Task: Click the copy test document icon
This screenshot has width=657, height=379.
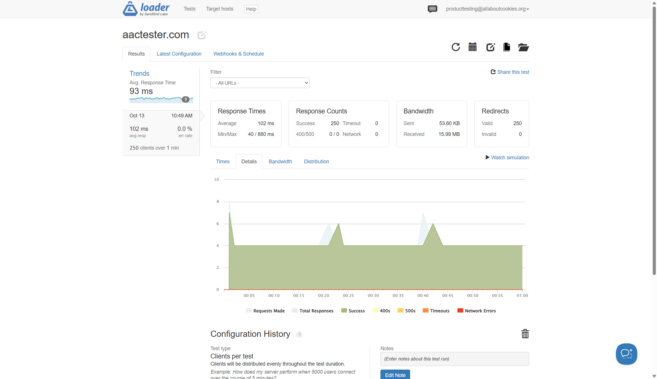Action: point(507,47)
